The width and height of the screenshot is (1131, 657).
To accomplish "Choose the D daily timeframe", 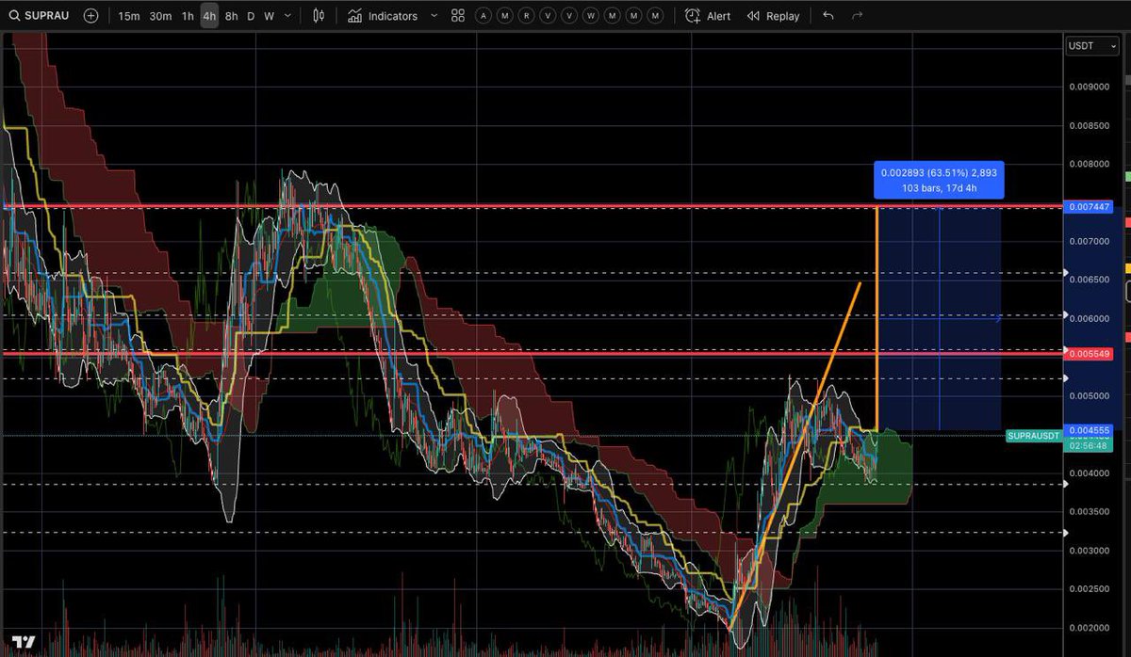I will point(251,16).
